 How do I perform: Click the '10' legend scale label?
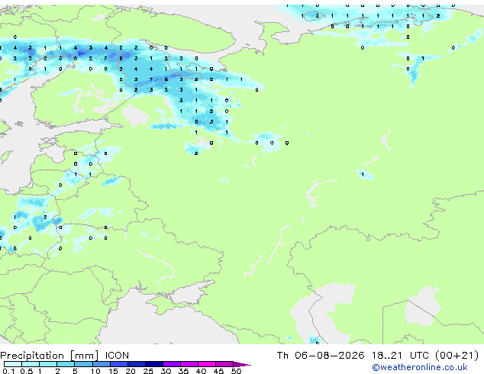(x=95, y=371)
